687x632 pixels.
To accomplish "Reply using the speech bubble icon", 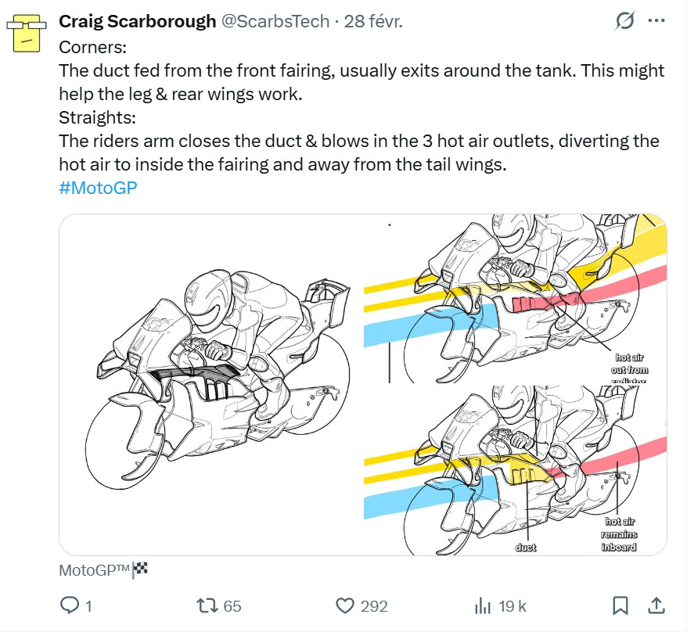I will [70, 605].
